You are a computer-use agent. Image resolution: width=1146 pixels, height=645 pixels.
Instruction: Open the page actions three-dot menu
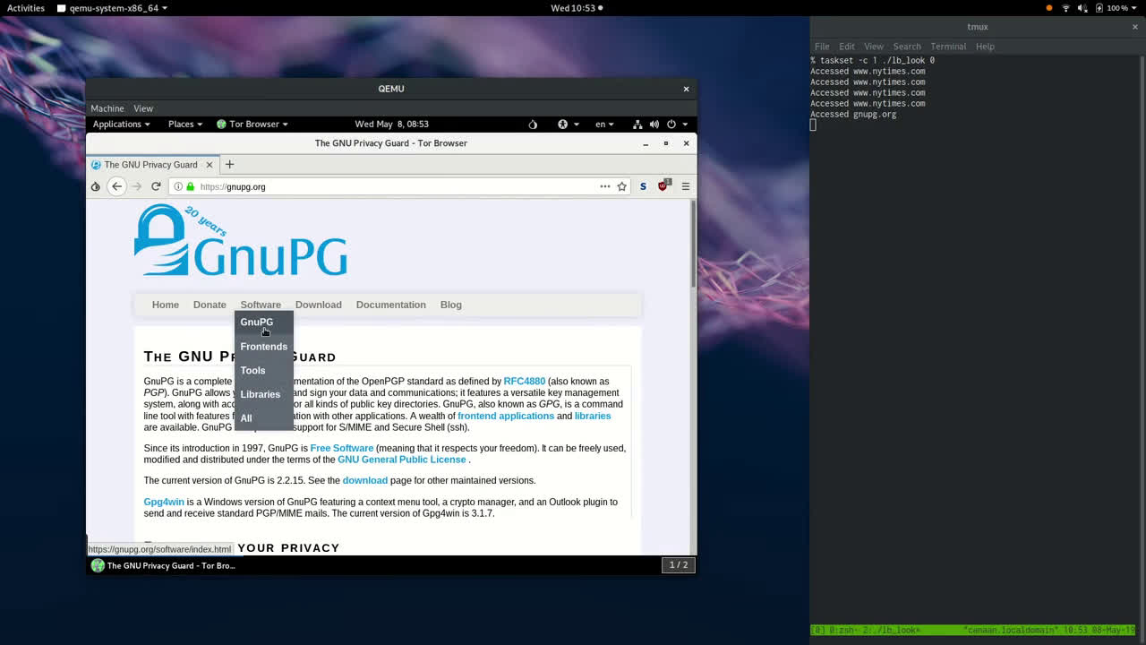(605, 186)
